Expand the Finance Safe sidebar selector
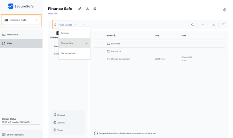 [21, 20]
